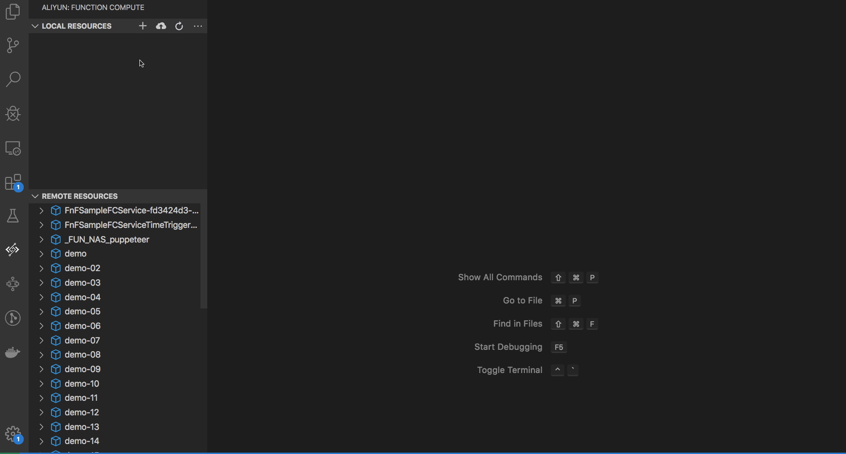Click the Toggle Terminal hint
Screen dimensions: 846x454
[510, 370]
